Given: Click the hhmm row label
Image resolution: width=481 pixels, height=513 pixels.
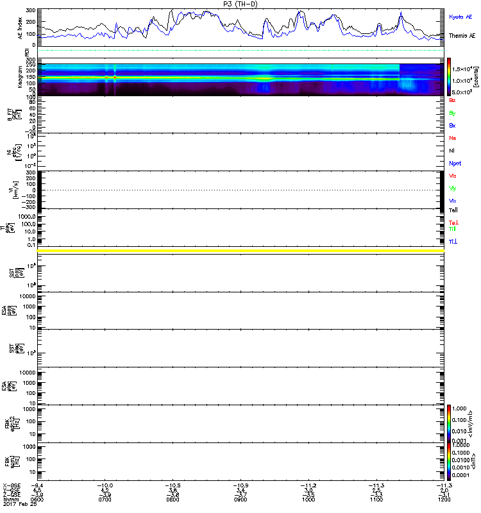Looking at the screenshot, I should [10, 500].
